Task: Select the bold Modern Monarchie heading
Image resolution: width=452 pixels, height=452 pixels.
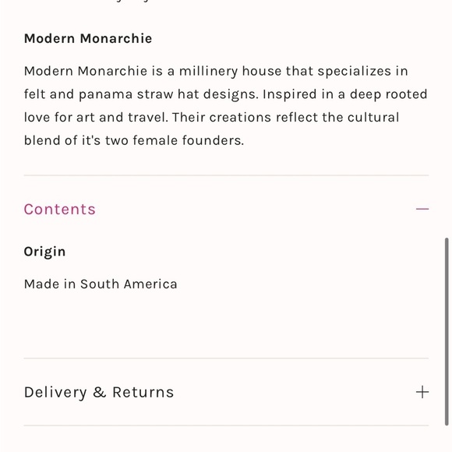Action: (88, 39)
